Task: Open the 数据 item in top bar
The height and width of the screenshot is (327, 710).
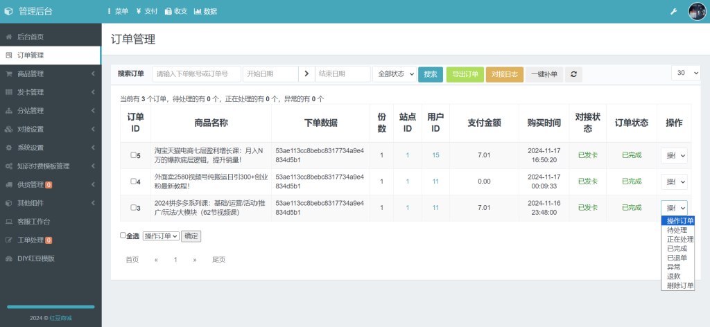Action: tap(205, 11)
